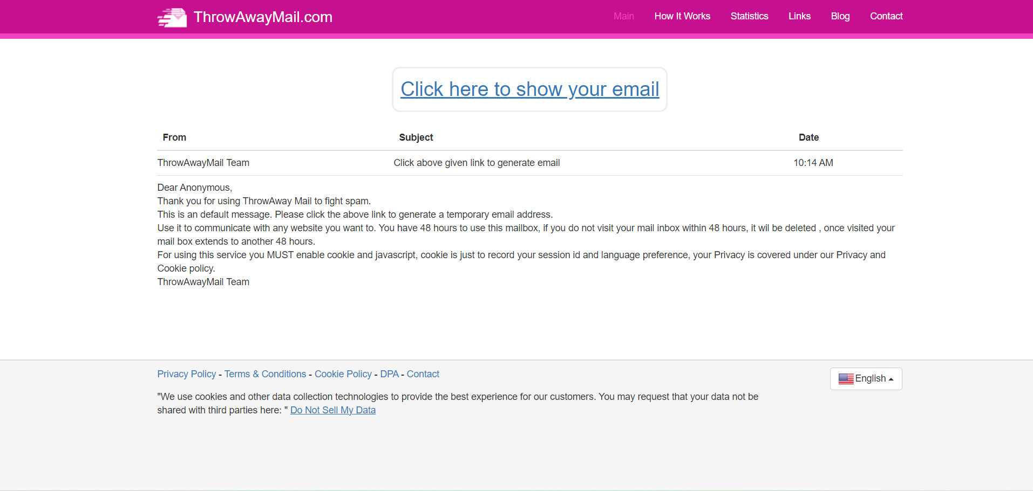The image size is (1033, 491).
Task: Click the 10:14 AM date cell
Action: click(813, 163)
